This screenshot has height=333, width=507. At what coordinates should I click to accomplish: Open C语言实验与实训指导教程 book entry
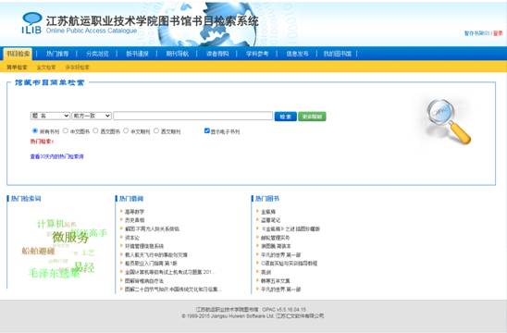pos(289,264)
